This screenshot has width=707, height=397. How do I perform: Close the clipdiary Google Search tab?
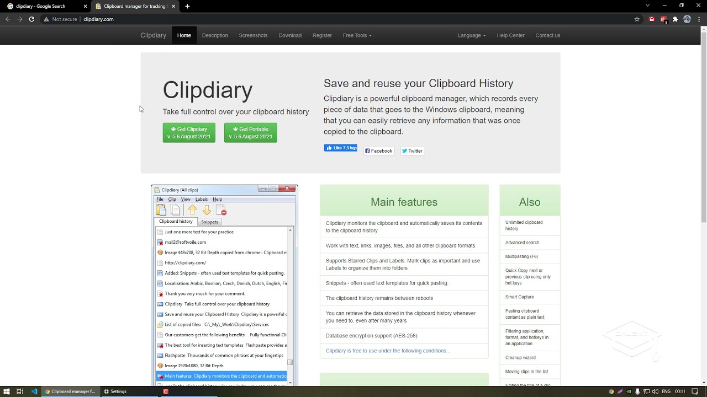coord(85,6)
